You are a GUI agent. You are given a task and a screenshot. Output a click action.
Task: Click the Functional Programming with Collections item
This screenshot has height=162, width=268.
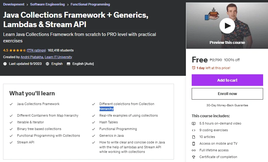[x=48, y=136]
